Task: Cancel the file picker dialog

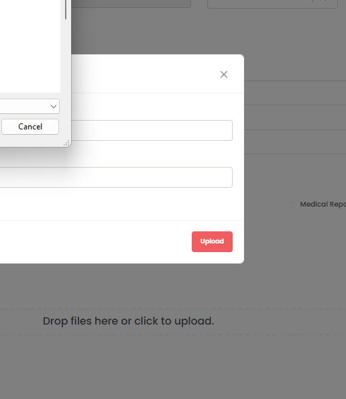Action: tap(30, 127)
